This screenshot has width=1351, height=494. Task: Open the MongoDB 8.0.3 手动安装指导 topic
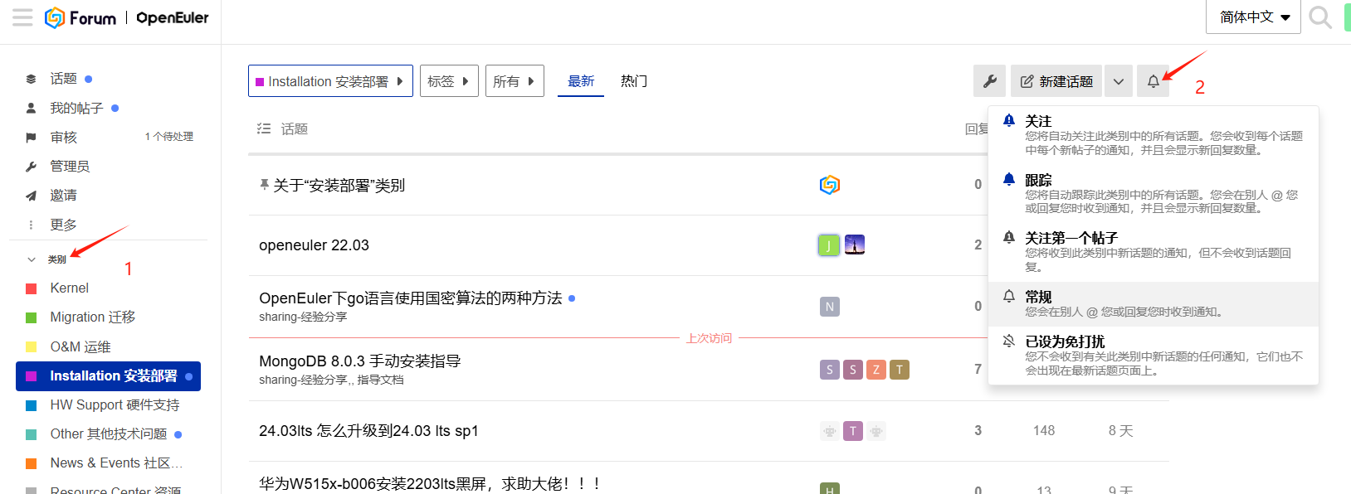359,361
